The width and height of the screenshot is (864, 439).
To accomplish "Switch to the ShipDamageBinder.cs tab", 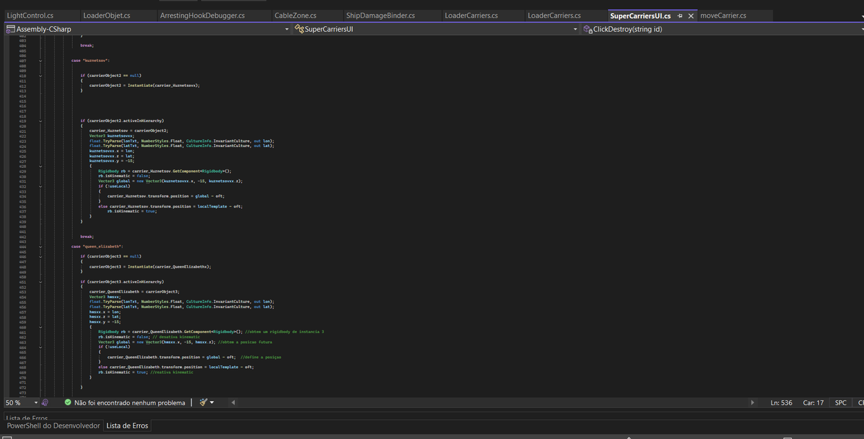I will point(380,16).
